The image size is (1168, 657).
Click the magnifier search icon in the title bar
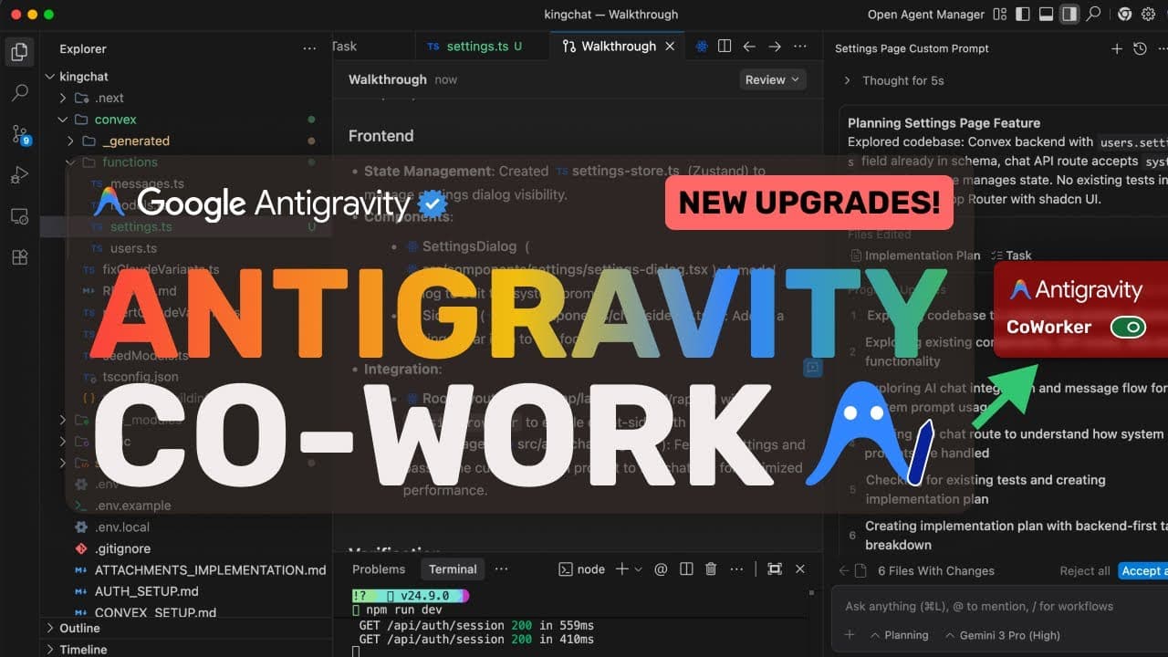point(1093,15)
